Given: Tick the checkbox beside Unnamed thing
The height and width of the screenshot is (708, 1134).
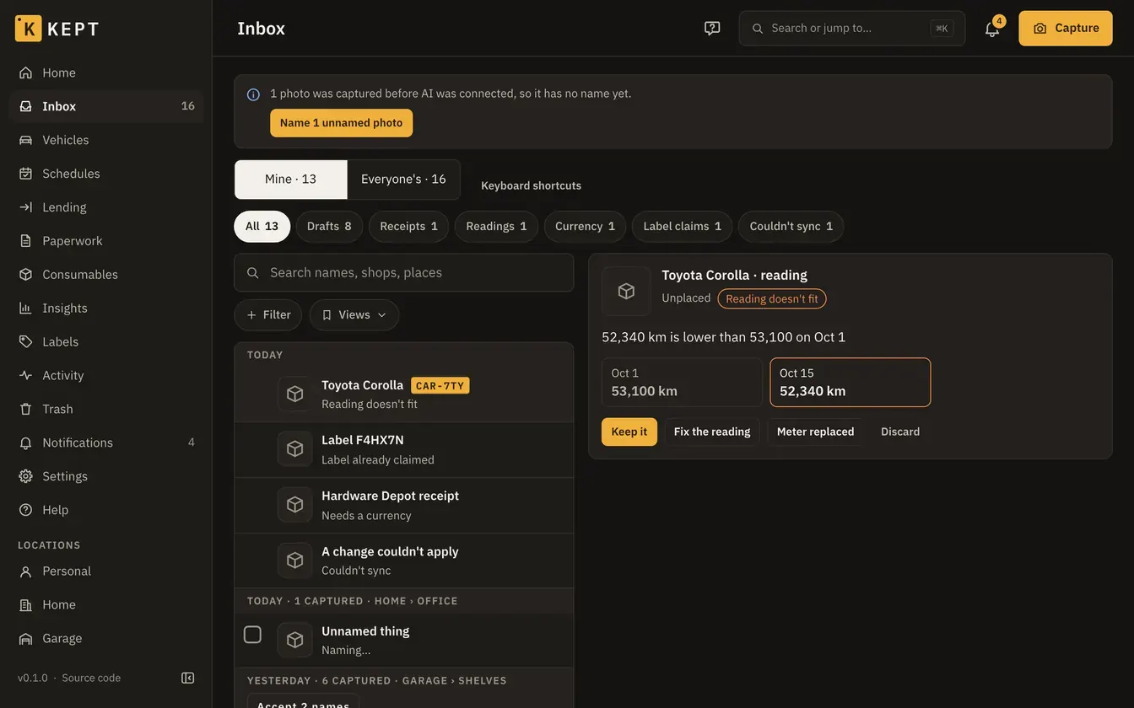Looking at the screenshot, I should (252, 635).
